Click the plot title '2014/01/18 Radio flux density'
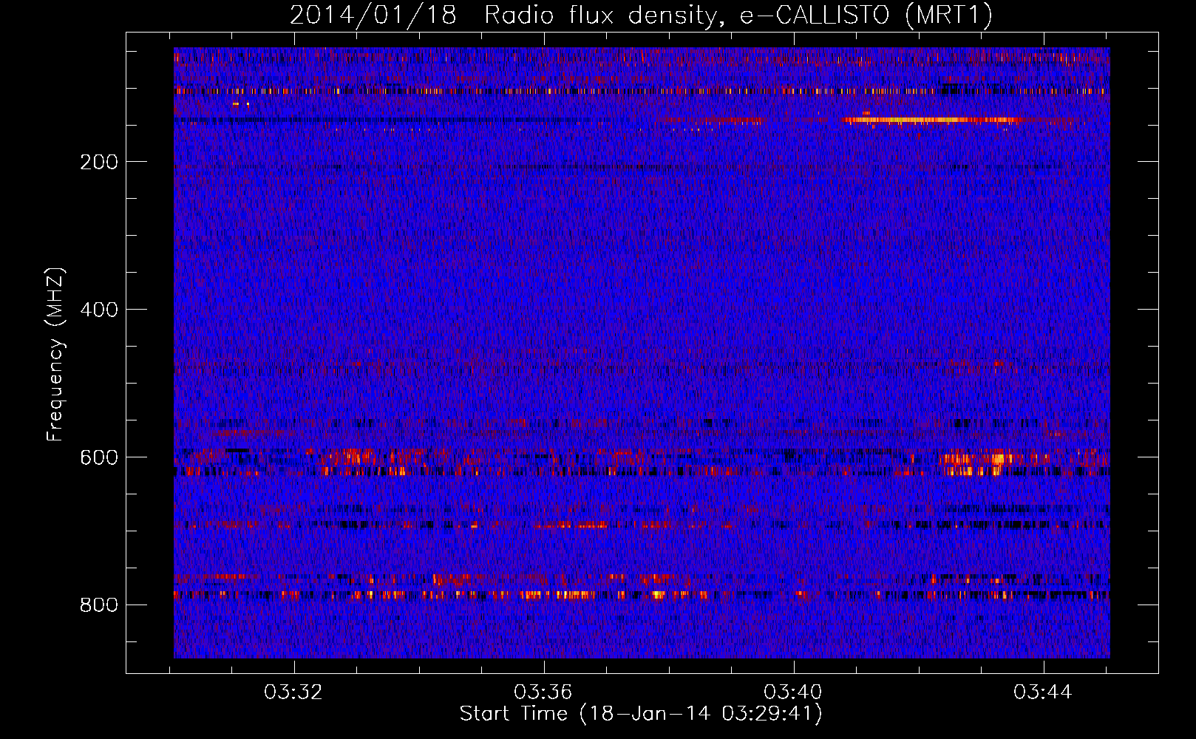Screen dimensions: 1196x739 pyautogui.click(x=503, y=16)
